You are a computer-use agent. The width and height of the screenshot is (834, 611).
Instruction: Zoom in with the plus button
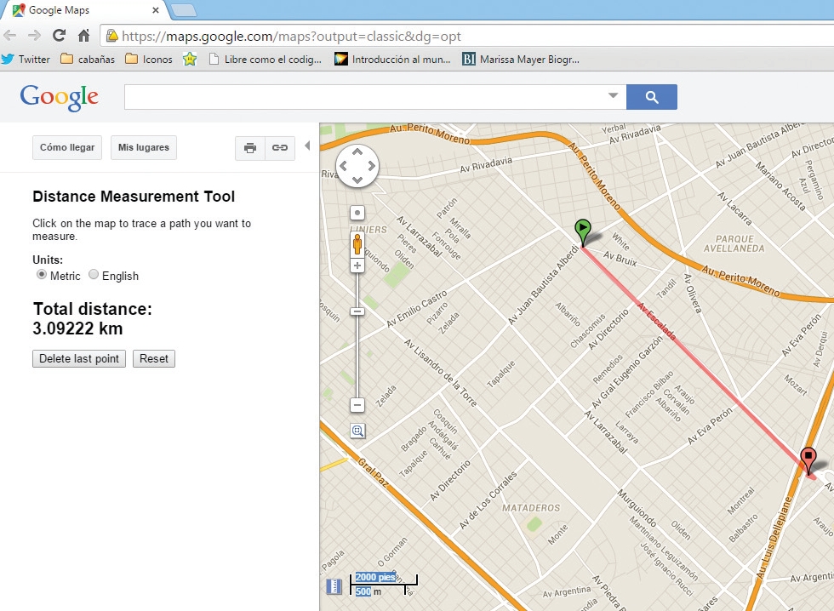click(357, 266)
